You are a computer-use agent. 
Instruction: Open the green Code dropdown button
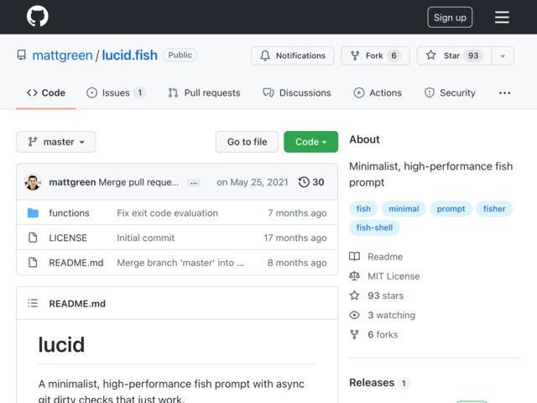tap(311, 142)
